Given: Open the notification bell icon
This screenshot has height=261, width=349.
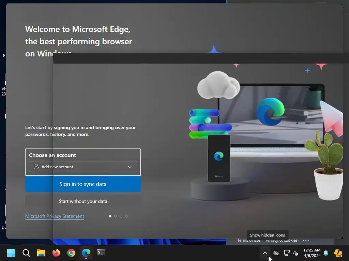Looking at the screenshot, I should point(326,253).
